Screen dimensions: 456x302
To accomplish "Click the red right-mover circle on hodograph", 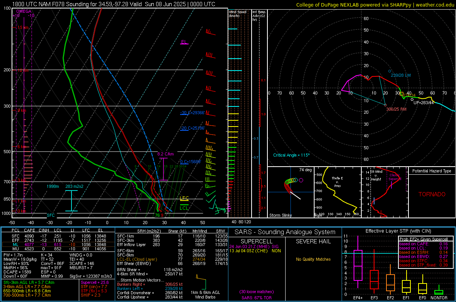I will tap(385, 105).
